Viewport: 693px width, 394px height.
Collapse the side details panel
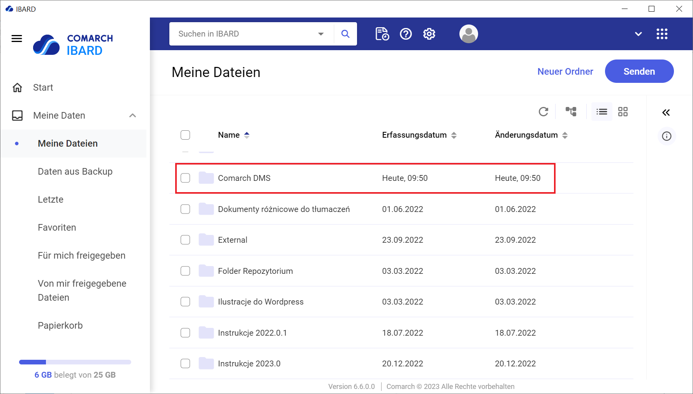666,112
